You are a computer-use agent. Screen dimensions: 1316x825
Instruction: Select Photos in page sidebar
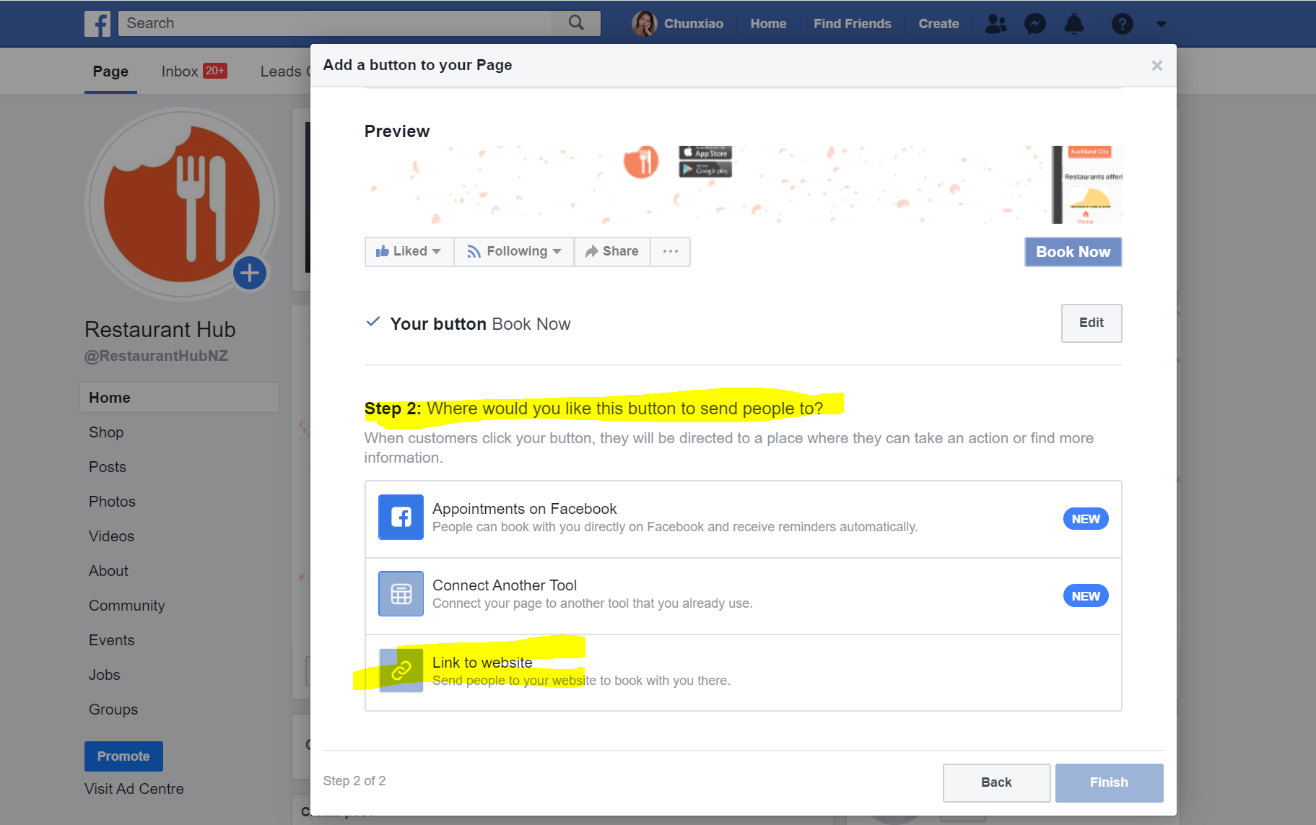pyautogui.click(x=112, y=502)
